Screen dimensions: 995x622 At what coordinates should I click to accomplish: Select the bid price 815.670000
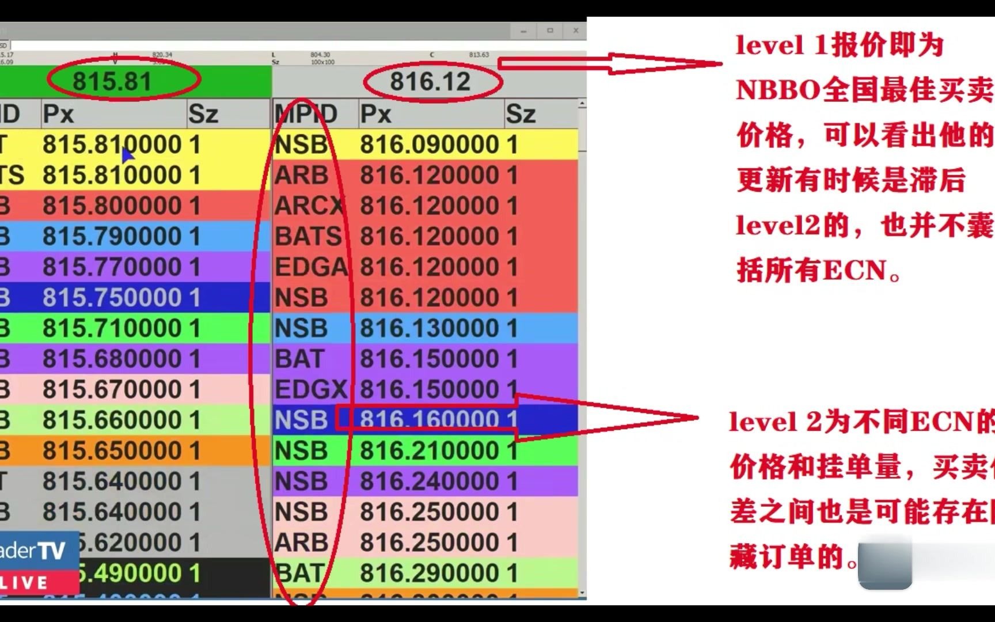pyautogui.click(x=112, y=389)
